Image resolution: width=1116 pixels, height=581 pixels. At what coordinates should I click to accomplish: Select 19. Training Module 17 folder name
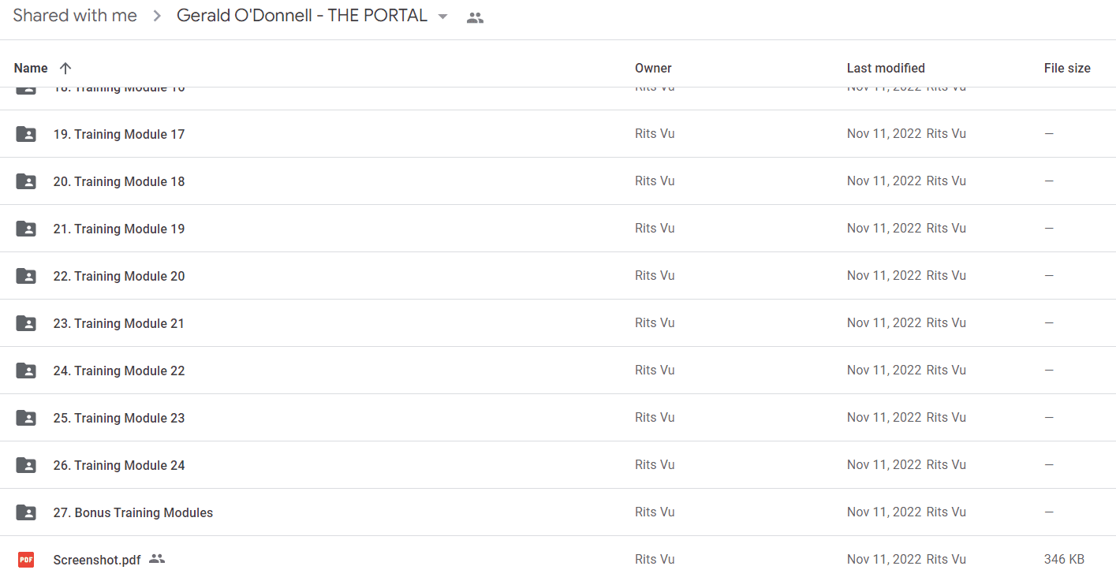tap(119, 134)
